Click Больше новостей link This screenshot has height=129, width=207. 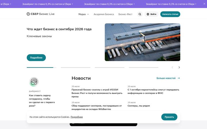[166, 78]
